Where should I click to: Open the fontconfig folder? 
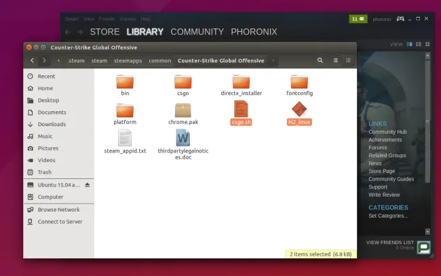[x=299, y=85]
